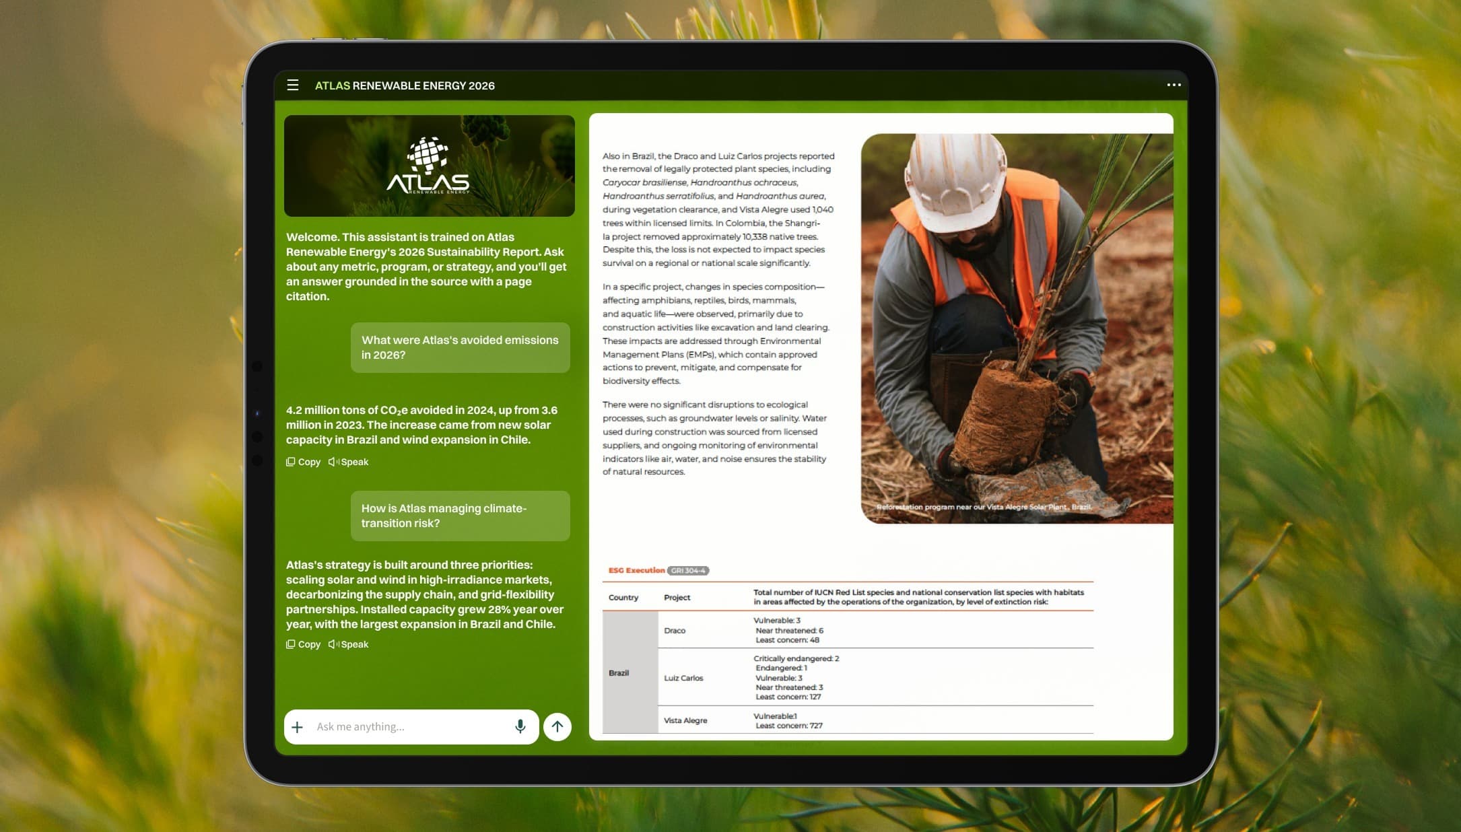Speak the avoided emissions answer aloud

click(348, 462)
